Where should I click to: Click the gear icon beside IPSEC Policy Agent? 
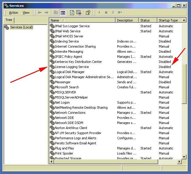tap(52, 57)
